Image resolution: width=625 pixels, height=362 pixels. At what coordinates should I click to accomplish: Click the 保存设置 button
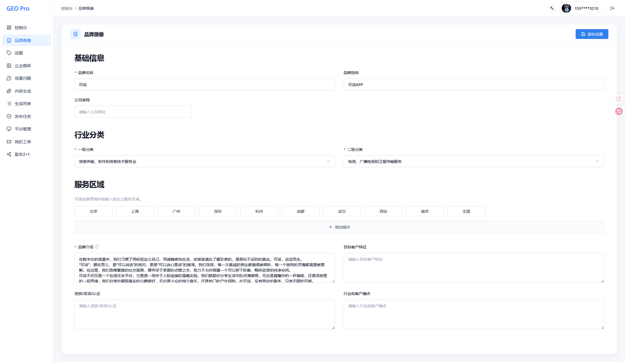click(x=592, y=34)
